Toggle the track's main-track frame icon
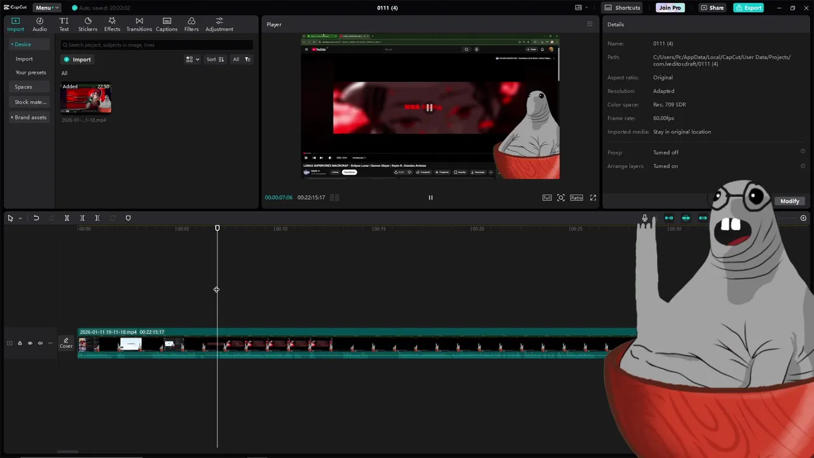The height and width of the screenshot is (458, 814). (x=10, y=343)
